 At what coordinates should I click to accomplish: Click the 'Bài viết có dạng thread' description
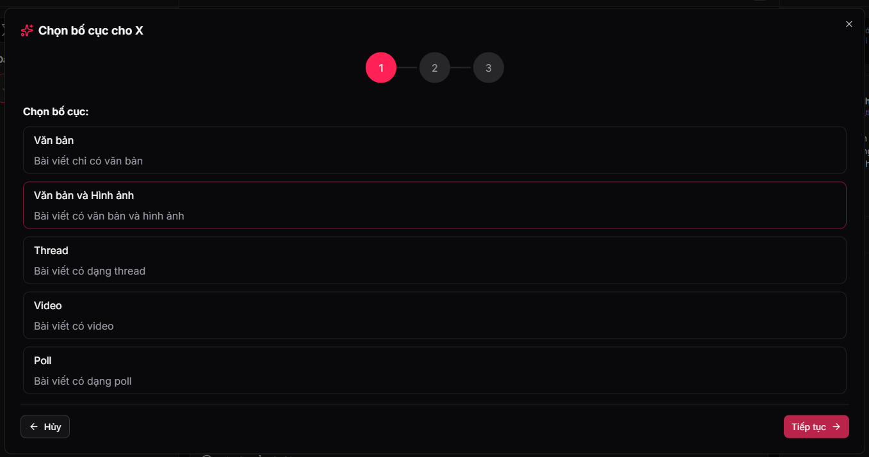point(90,271)
